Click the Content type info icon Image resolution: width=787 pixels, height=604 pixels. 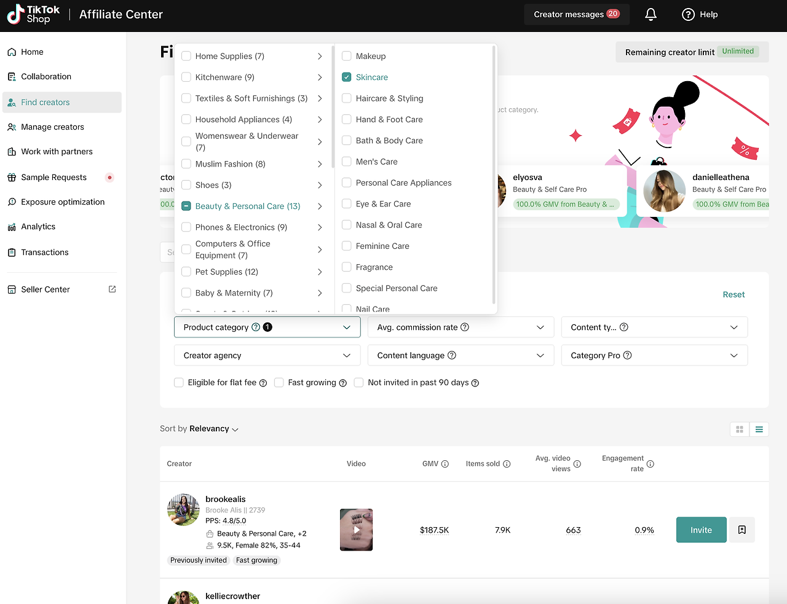(624, 327)
